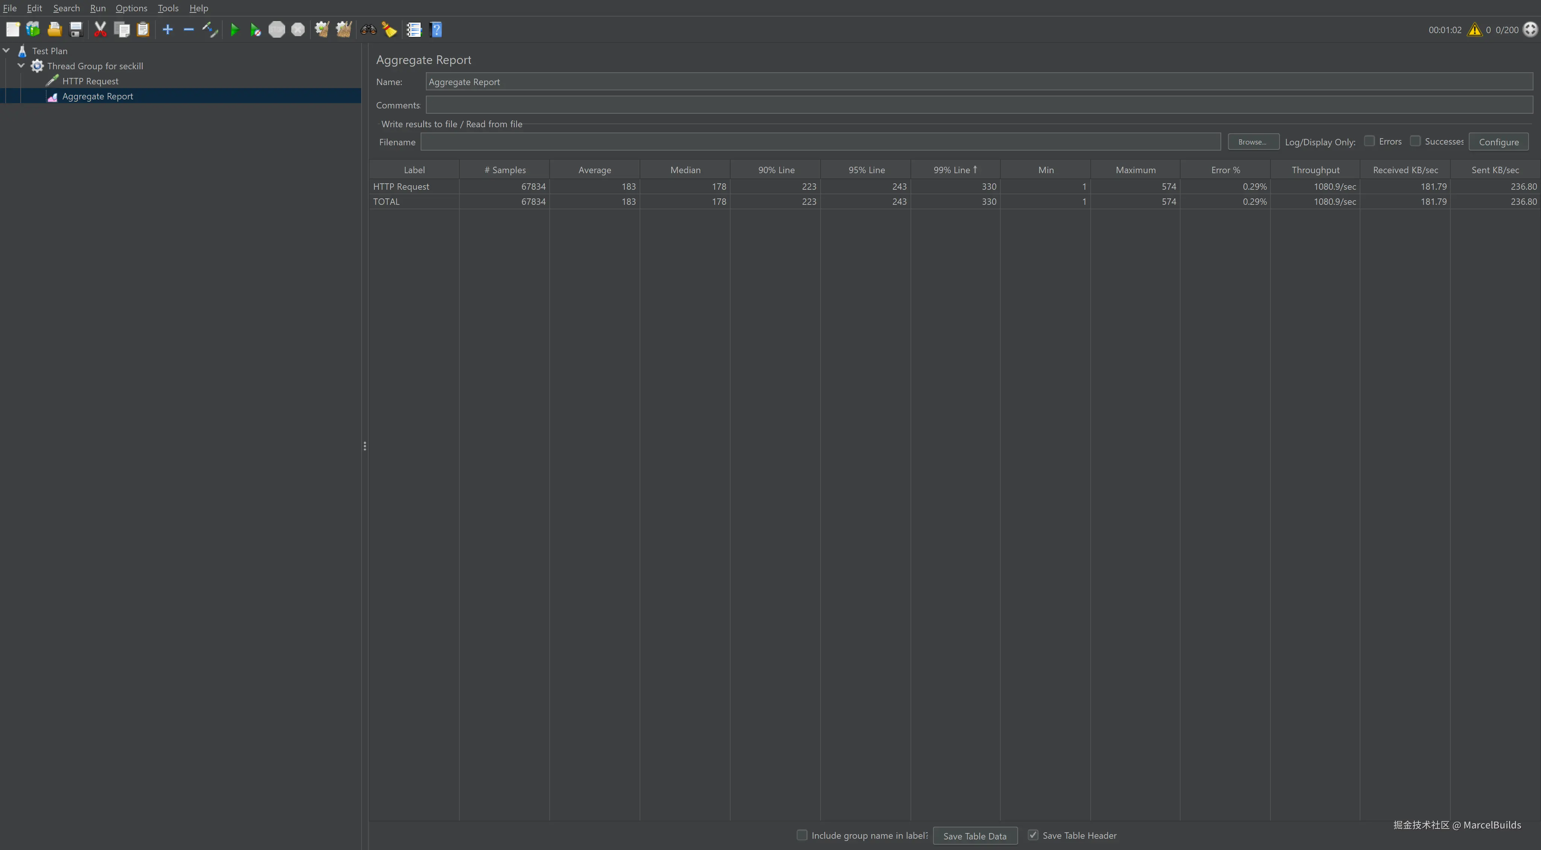Click the Clear all broom icon
Viewport: 1541px width, 850px height.
point(343,29)
